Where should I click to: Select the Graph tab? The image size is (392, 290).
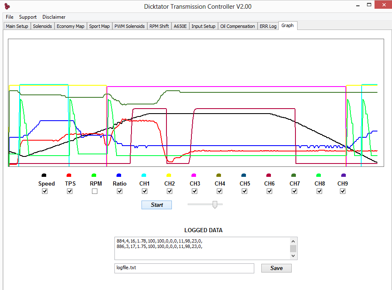pyautogui.click(x=288, y=25)
